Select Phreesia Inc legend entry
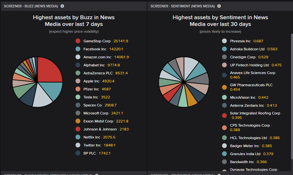 pos(243,41)
